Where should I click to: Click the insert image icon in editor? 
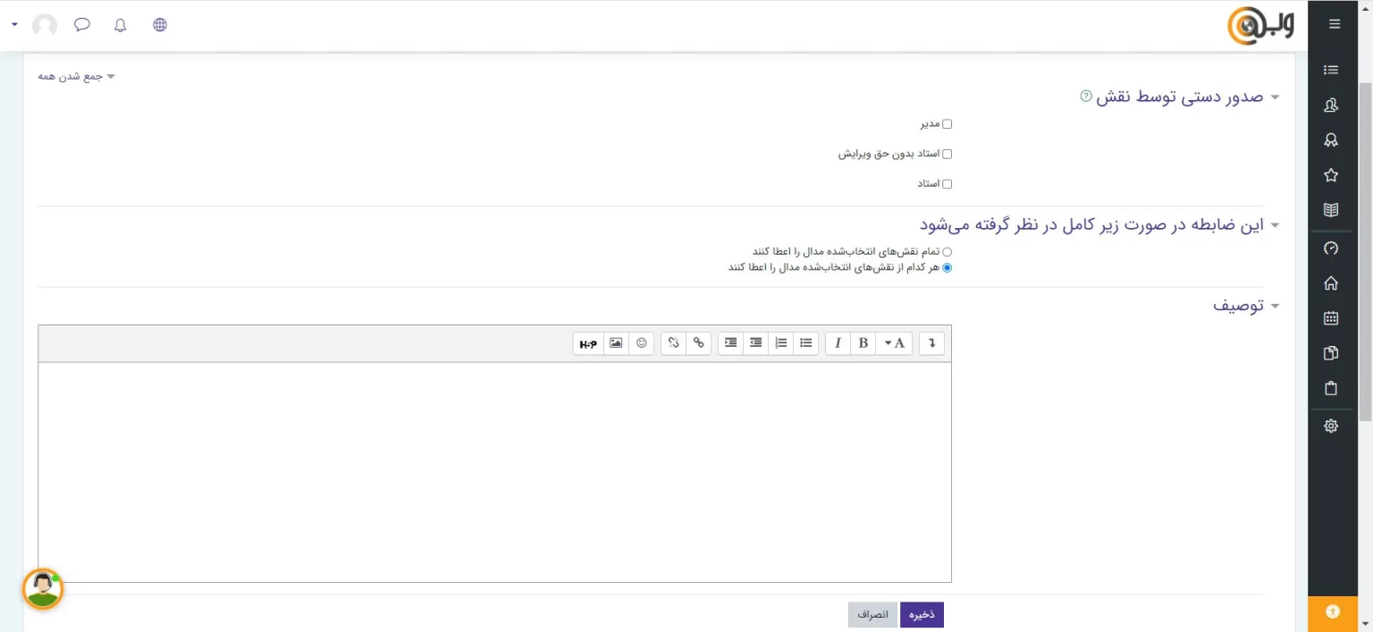point(616,343)
